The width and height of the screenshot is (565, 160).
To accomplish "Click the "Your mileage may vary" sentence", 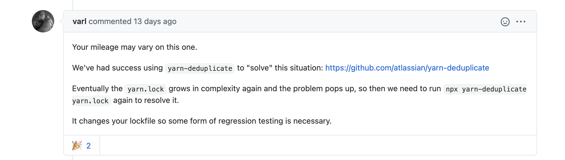I will click(134, 47).
